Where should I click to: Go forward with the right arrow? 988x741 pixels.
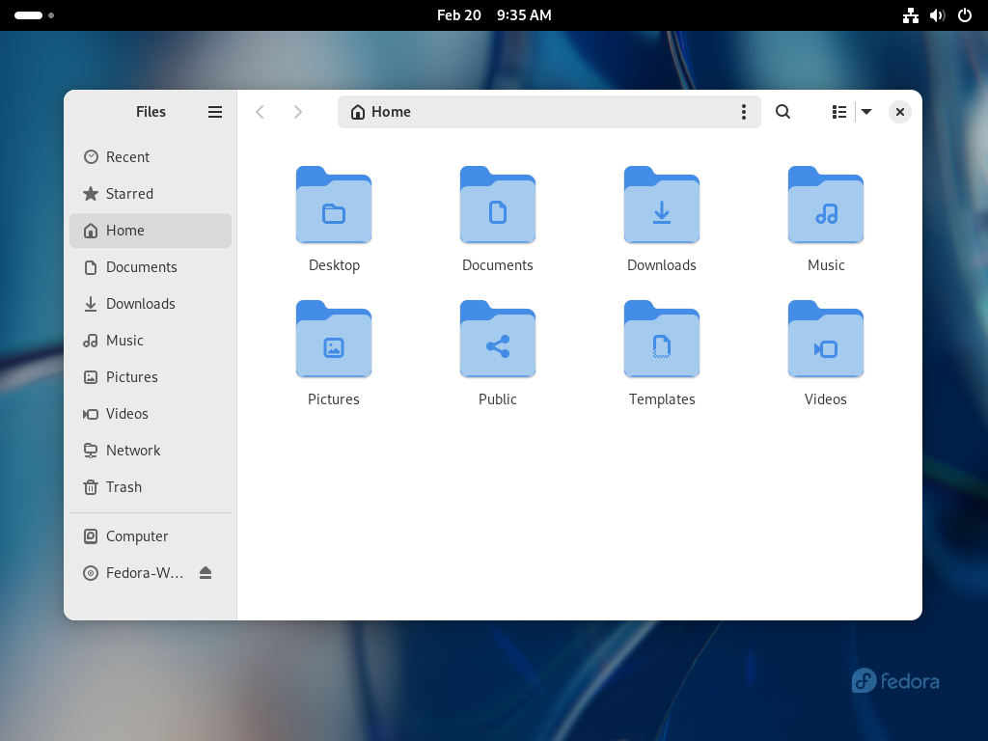[297, 112]
